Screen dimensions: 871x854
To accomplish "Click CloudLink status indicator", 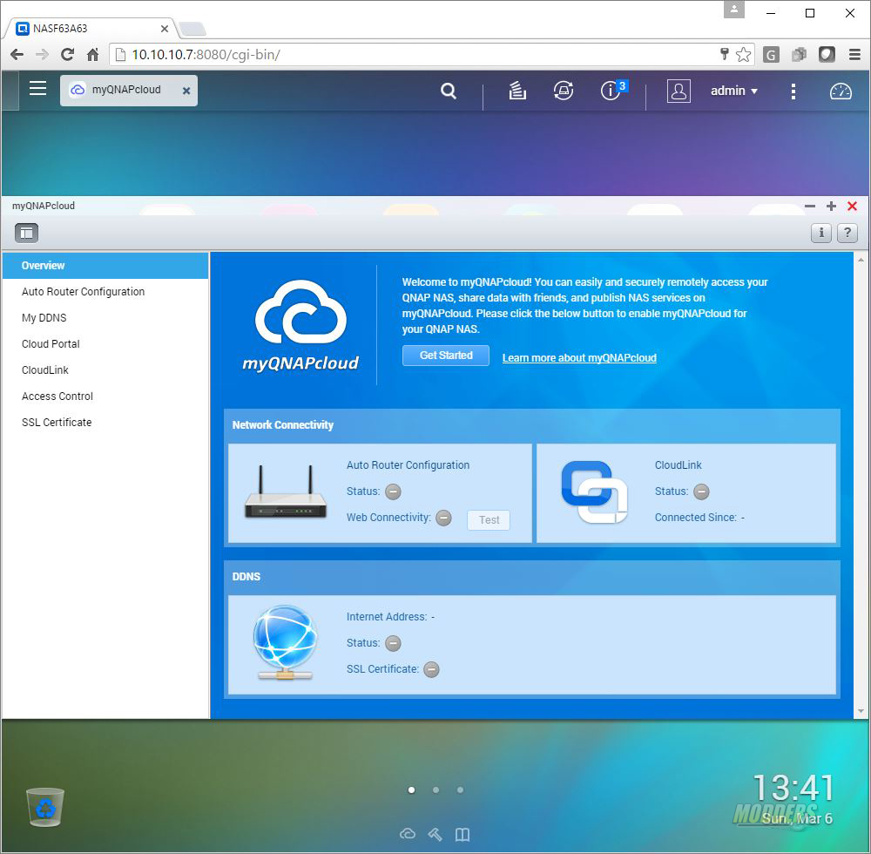I will (701, 491).
